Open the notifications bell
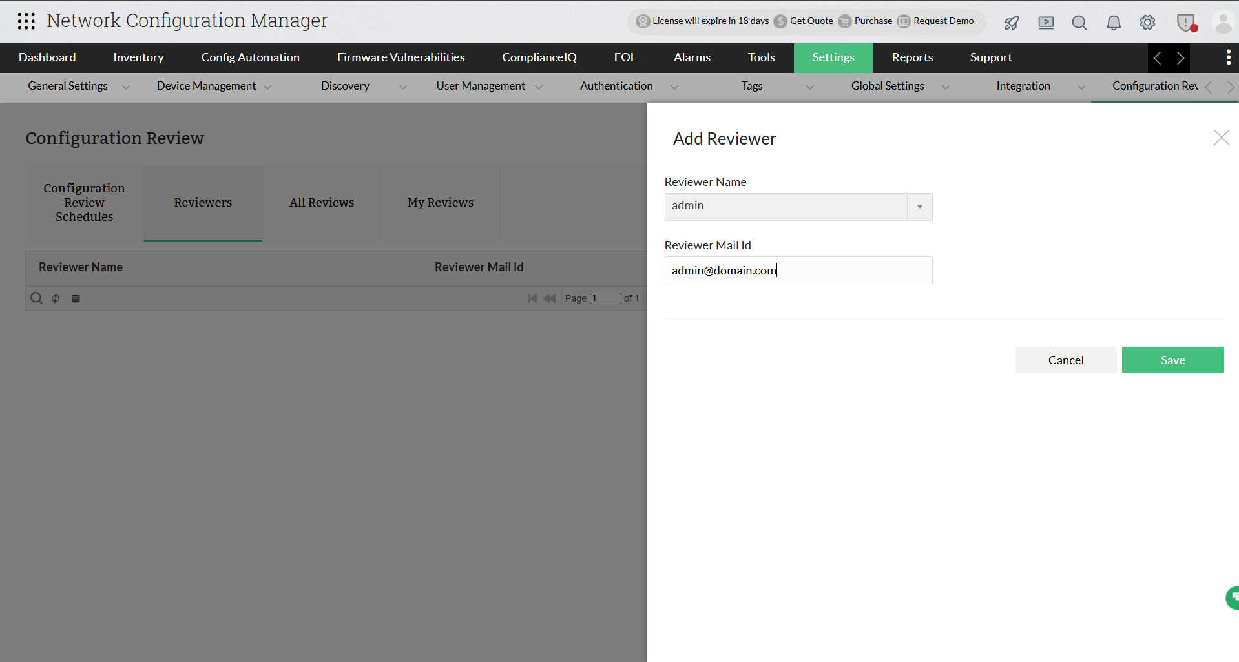The width and height of the screenshot is (1239, 662). coord(1114,23)
